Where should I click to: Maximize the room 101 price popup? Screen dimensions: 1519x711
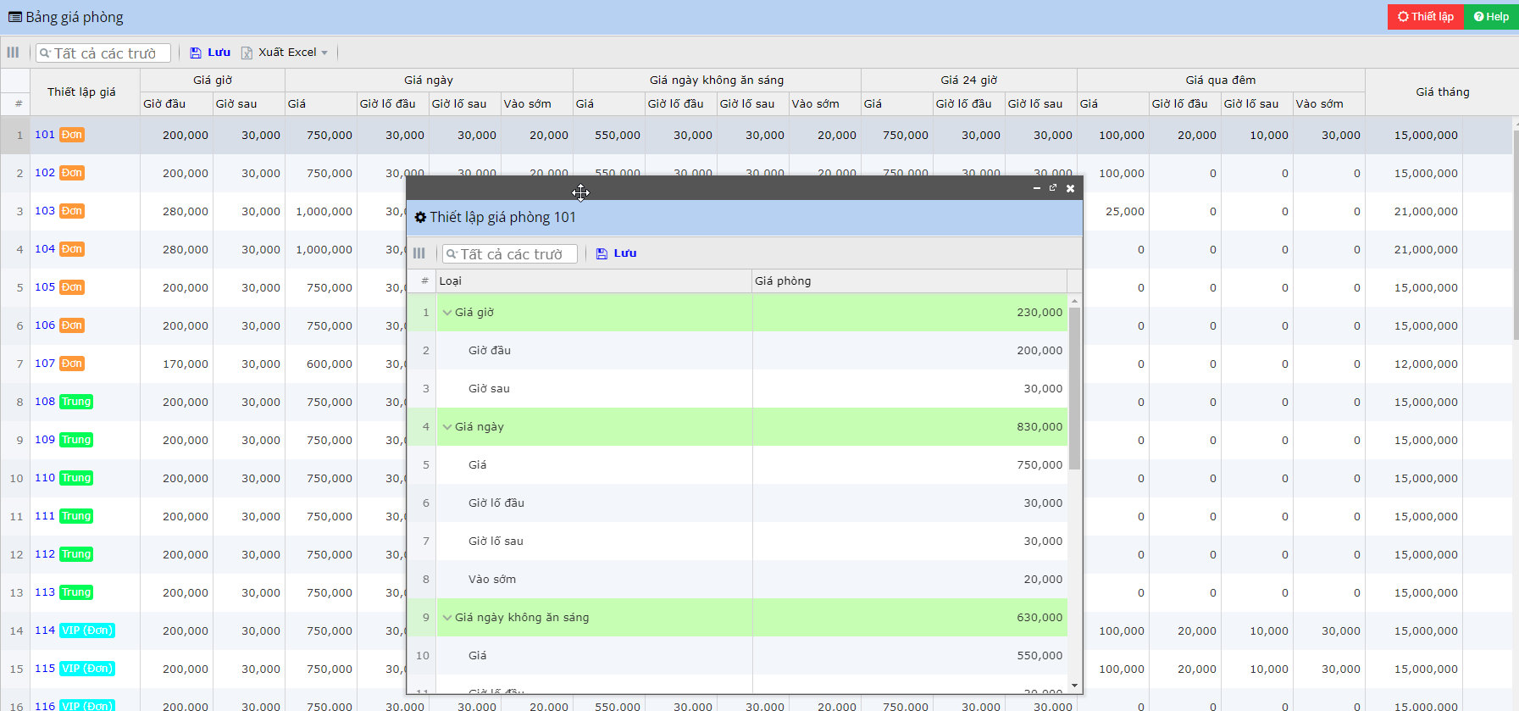point(1053,188)
